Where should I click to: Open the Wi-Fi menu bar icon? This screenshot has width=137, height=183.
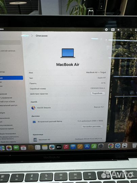coord(125,30)
